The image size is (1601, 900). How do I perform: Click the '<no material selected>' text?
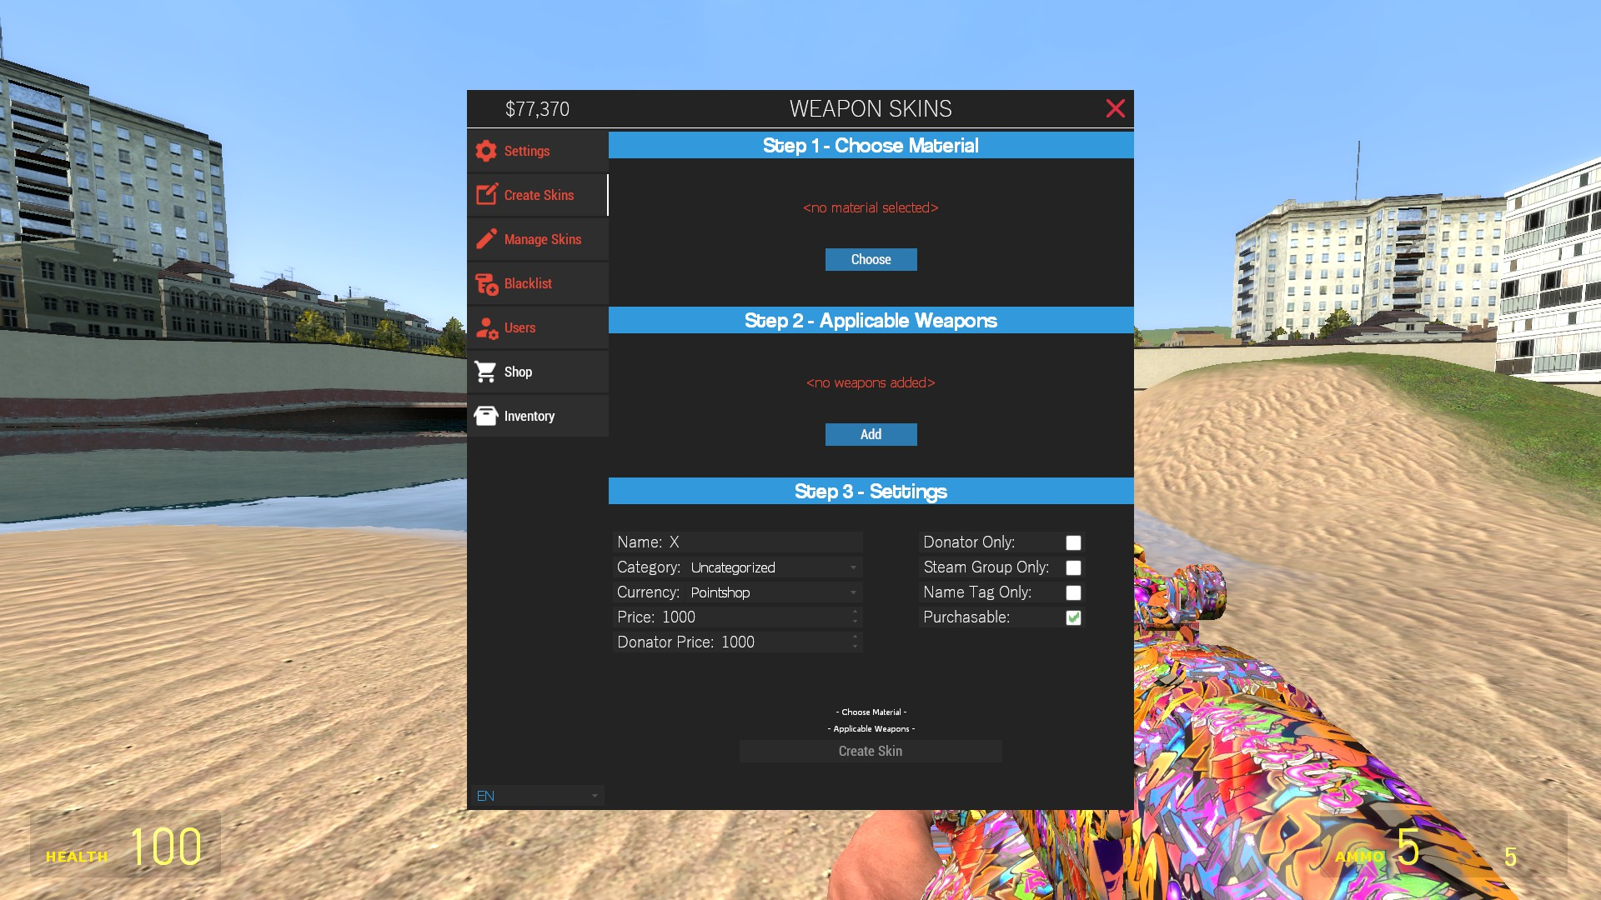point(871,207)
